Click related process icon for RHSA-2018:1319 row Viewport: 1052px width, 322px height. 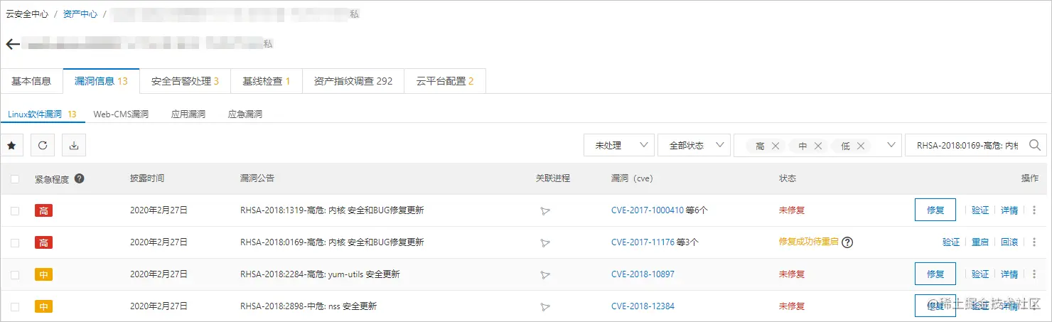545,211
